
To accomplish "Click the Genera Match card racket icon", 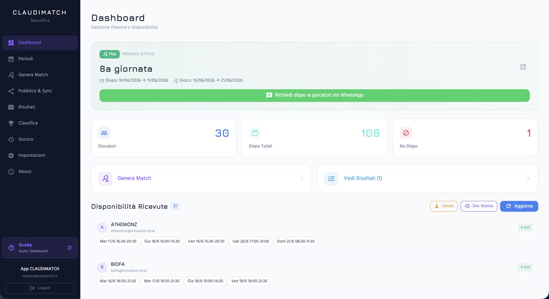I will coord(105,179).
